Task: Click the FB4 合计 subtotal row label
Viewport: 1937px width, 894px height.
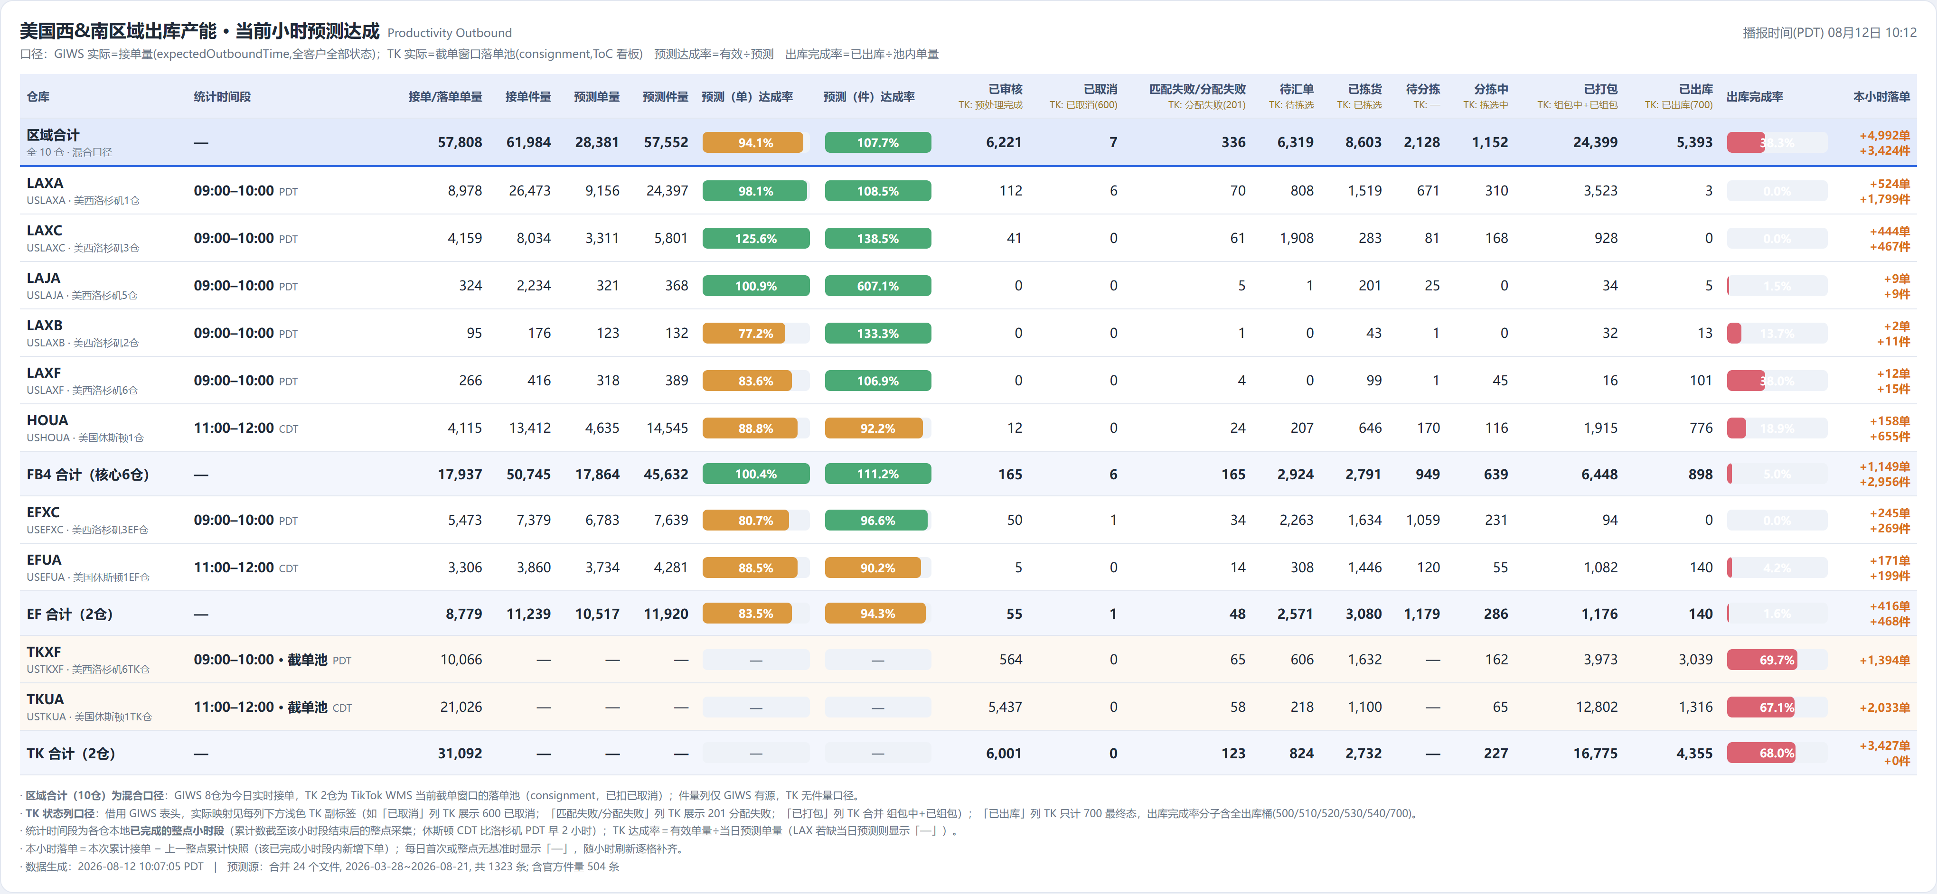Action: click(x=88, y=475)
